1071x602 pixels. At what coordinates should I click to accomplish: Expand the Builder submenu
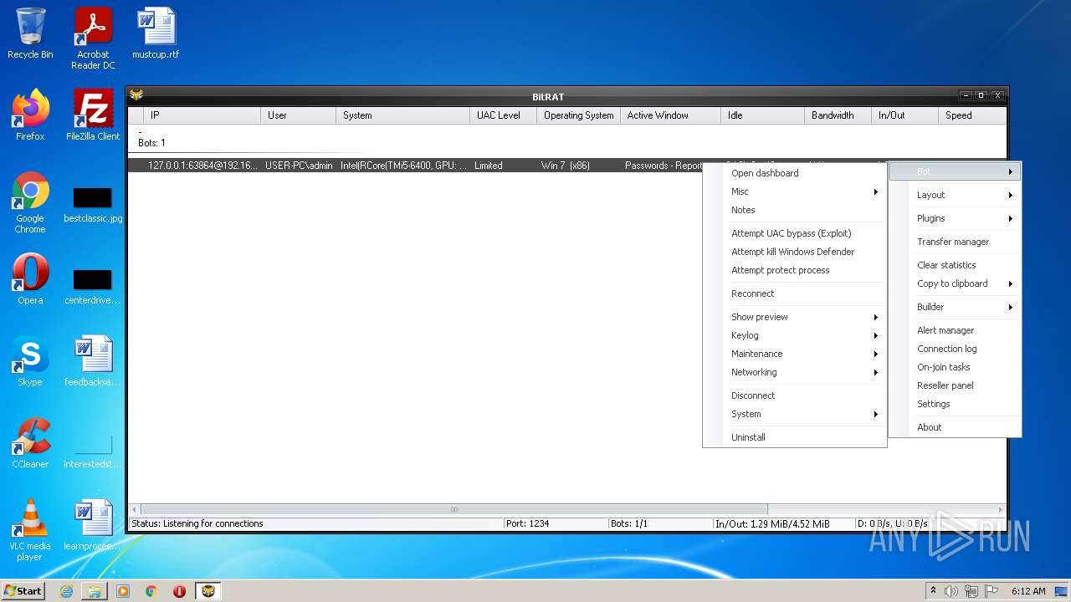pos(955,307)
